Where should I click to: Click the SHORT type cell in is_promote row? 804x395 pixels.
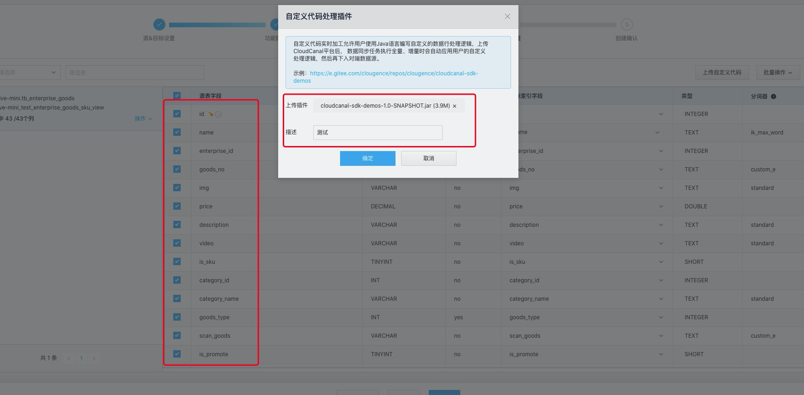[694, 354]
